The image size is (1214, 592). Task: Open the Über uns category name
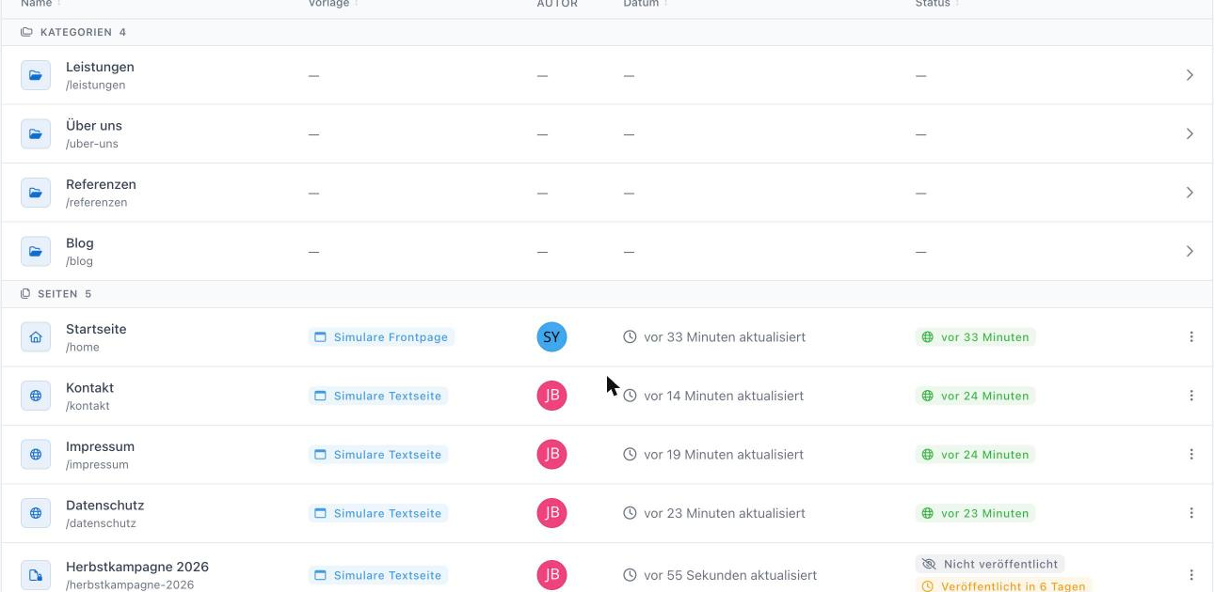coord(94,125)
